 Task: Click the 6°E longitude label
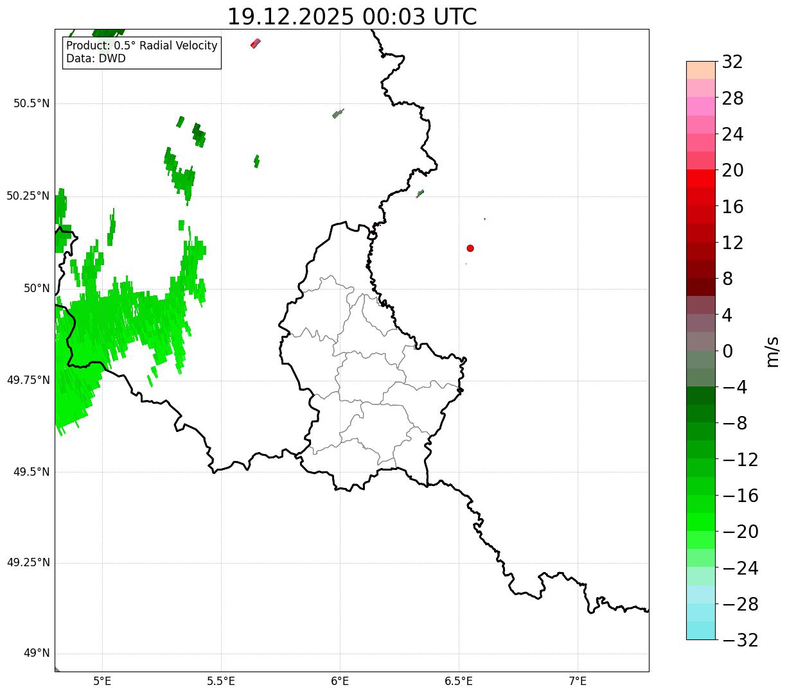[340, 681]
